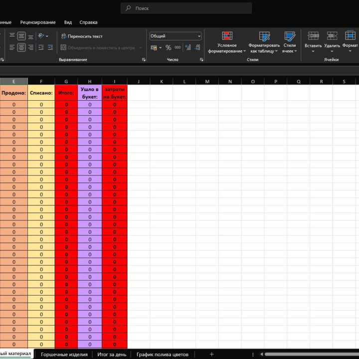Click the percent style icon
The image size is (359, 359).
coord(168,48)
